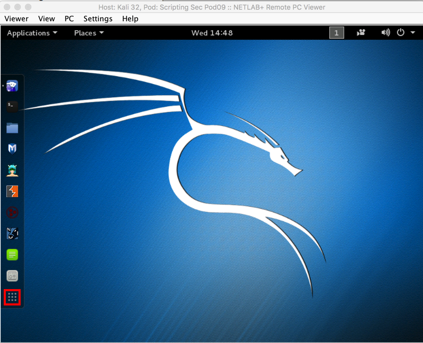Open the Help menu
Image resolution: width=423 pixels, height=343 pixels.
[130, 18]
